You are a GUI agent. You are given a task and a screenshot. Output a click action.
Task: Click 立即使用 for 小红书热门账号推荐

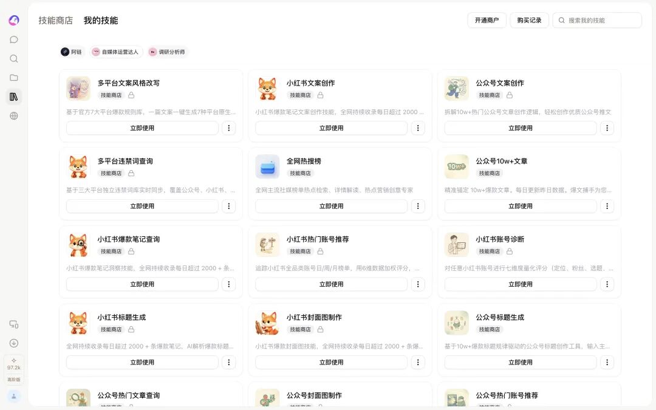tap(332, 284)
